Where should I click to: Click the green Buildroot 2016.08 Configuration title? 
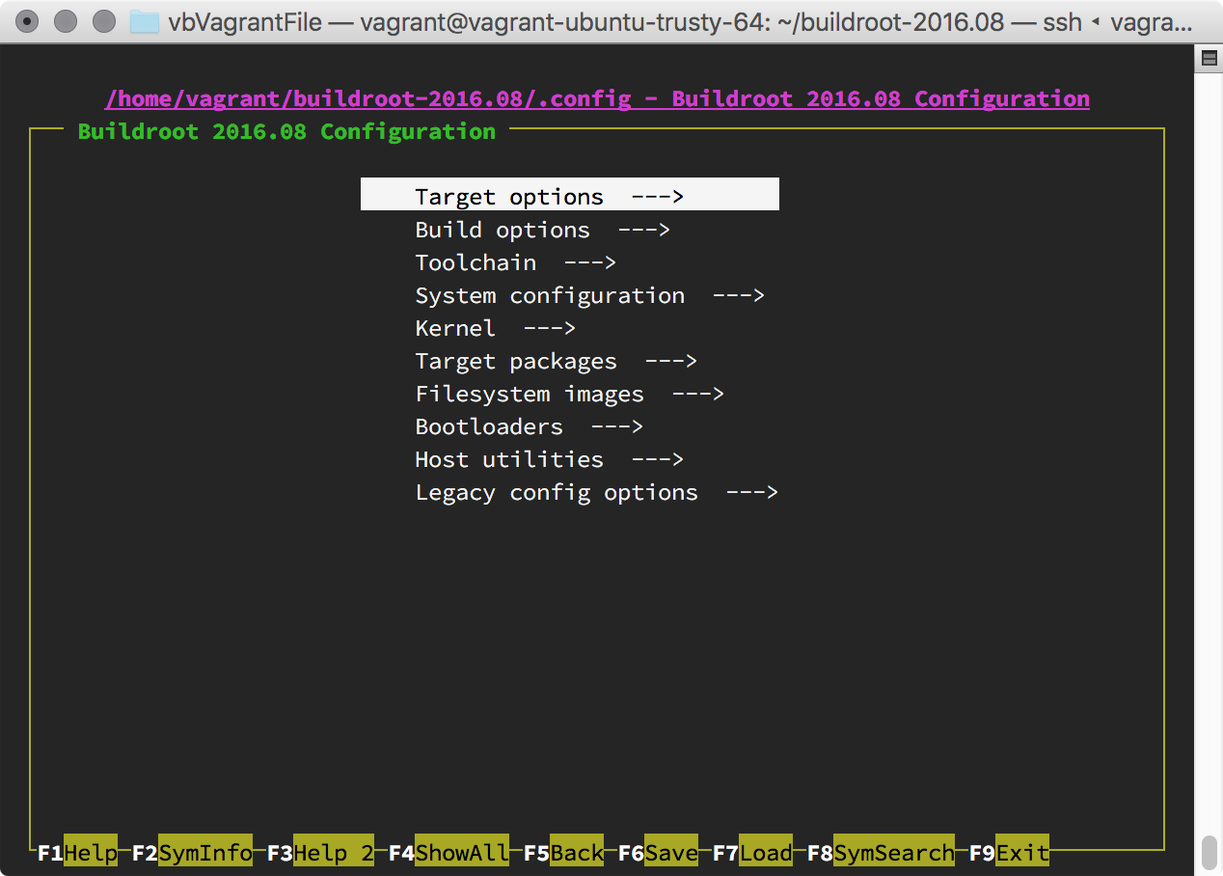click(x=286, y=131)
